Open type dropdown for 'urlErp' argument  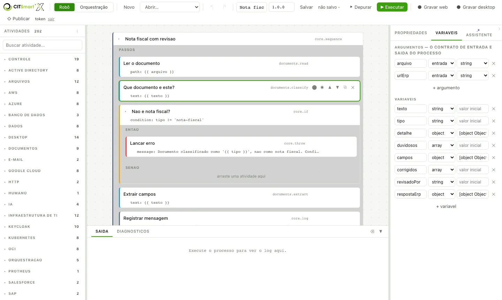[473, 76]
